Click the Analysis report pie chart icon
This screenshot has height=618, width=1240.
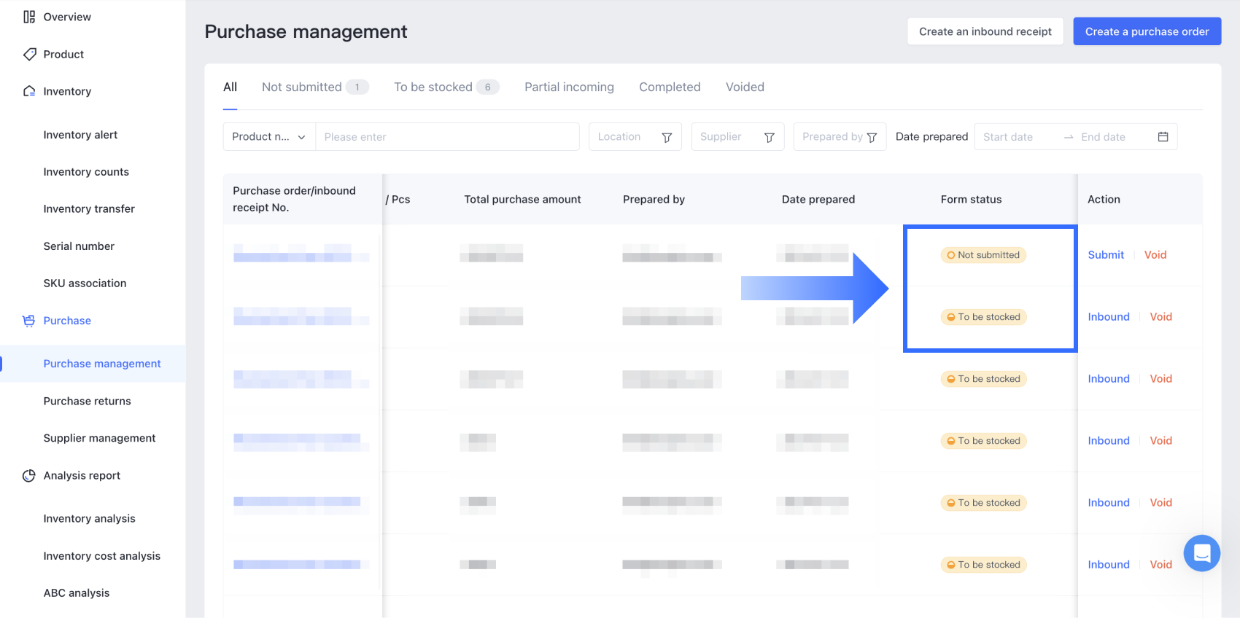click(x=29, y=476)
